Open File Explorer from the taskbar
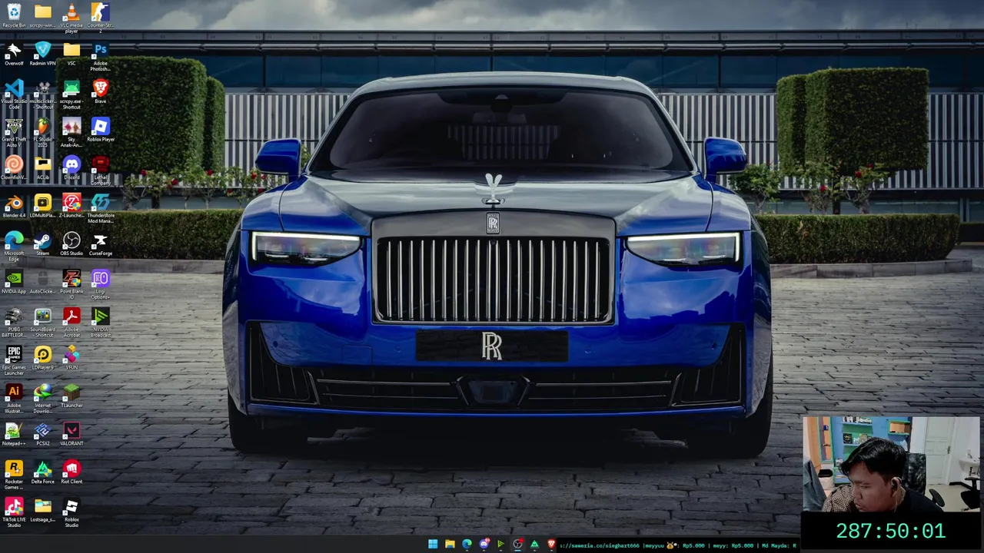Image resolution: width=984 pixels, height=553 pixels. pos(450,545)
